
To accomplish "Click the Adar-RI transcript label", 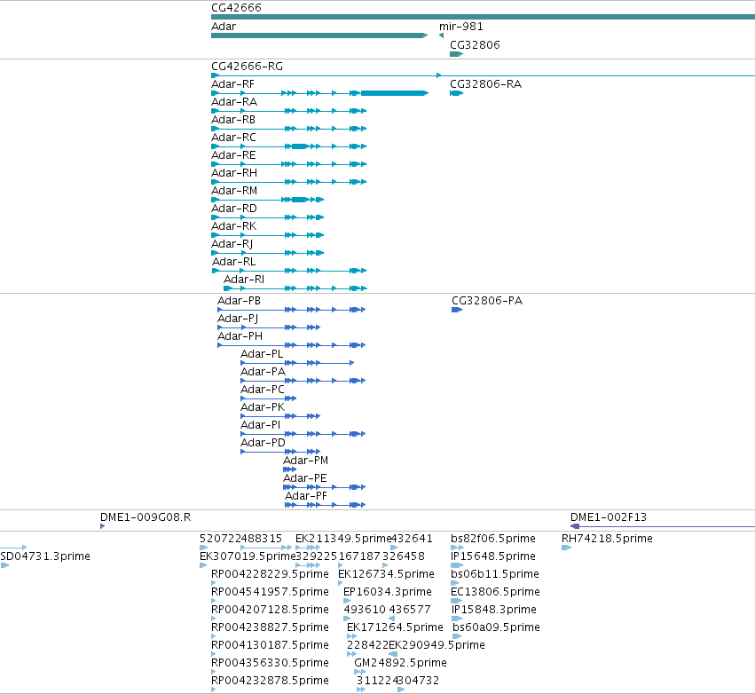I will [244, 280].
